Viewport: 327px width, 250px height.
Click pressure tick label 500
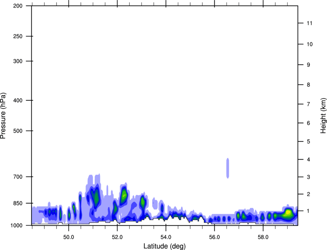tap(18, 131)
